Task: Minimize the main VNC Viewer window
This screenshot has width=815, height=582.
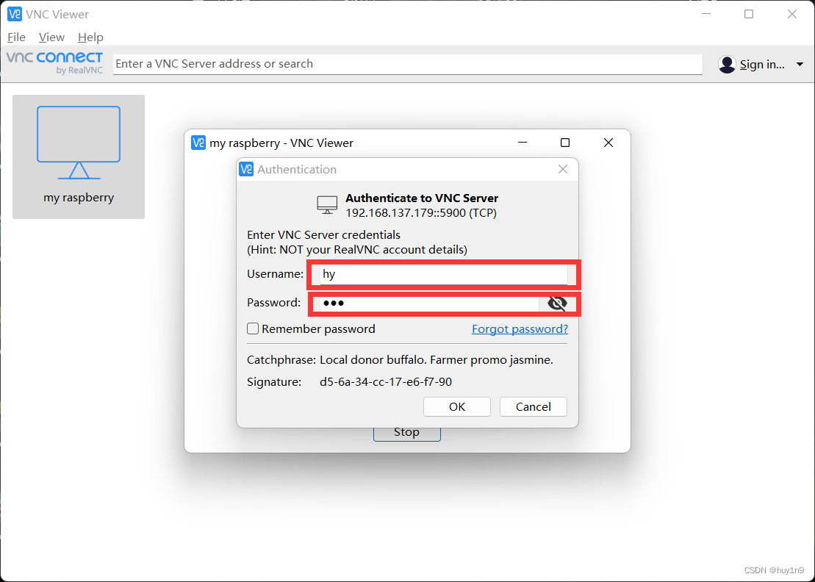Action: (706, 14)
